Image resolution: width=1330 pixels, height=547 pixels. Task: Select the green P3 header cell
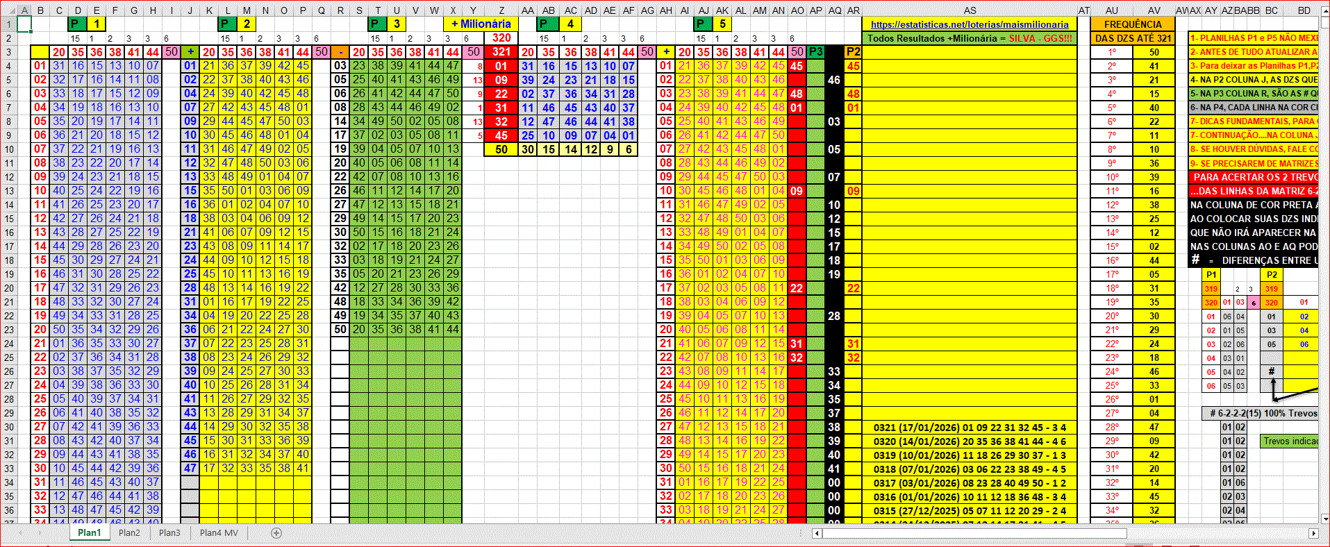tap(815, 52)
